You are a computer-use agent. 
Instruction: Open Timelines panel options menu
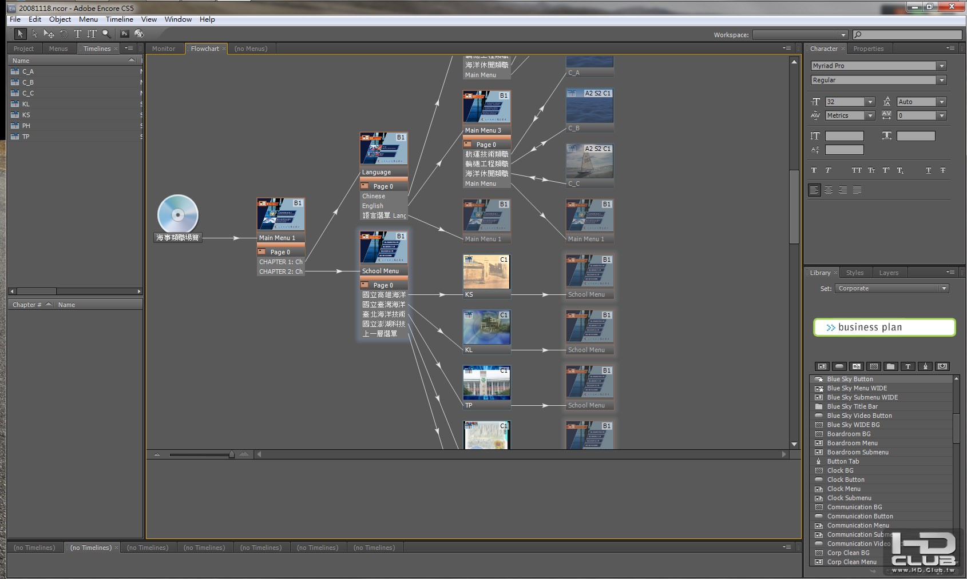[129, 48]
